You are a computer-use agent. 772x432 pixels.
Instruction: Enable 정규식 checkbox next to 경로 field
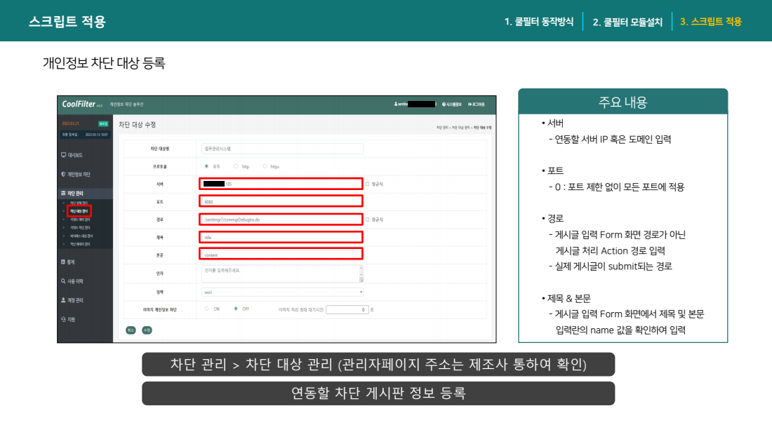click(x=367, y=220)
